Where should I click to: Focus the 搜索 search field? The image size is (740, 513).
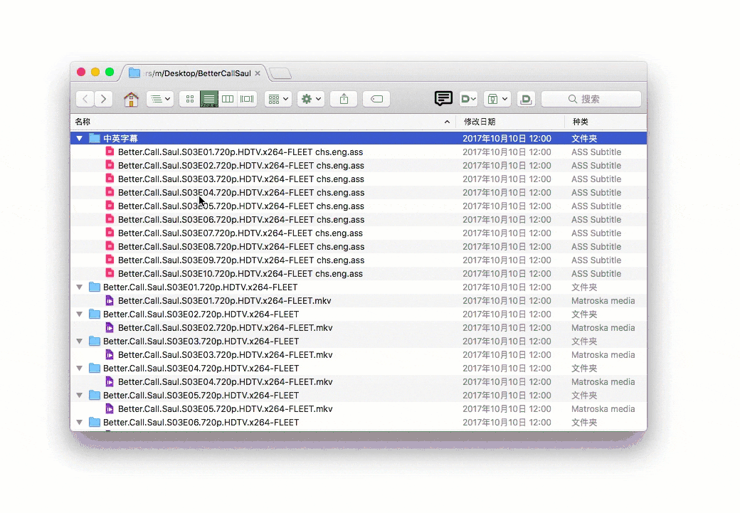pos(591,99)
